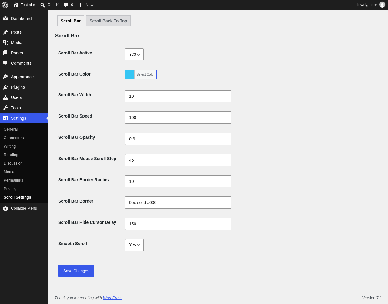Open Scroll Settings submenu item
This screenshot has height=304, width=388.
tap(17, 197)
